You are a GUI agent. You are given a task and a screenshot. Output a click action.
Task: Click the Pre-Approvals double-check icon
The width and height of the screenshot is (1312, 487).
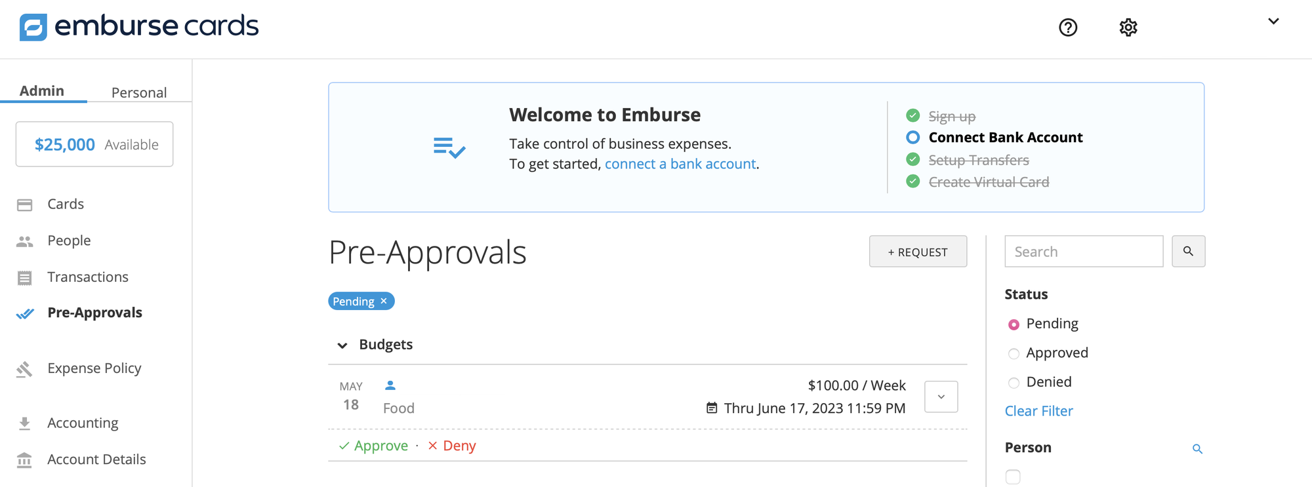pos(26,313)
